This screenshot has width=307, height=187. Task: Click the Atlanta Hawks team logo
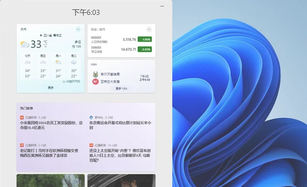(x=95, y=81)
